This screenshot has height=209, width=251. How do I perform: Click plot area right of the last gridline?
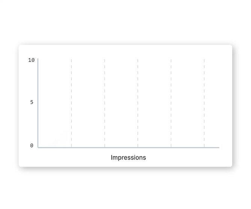pos(212,103)
